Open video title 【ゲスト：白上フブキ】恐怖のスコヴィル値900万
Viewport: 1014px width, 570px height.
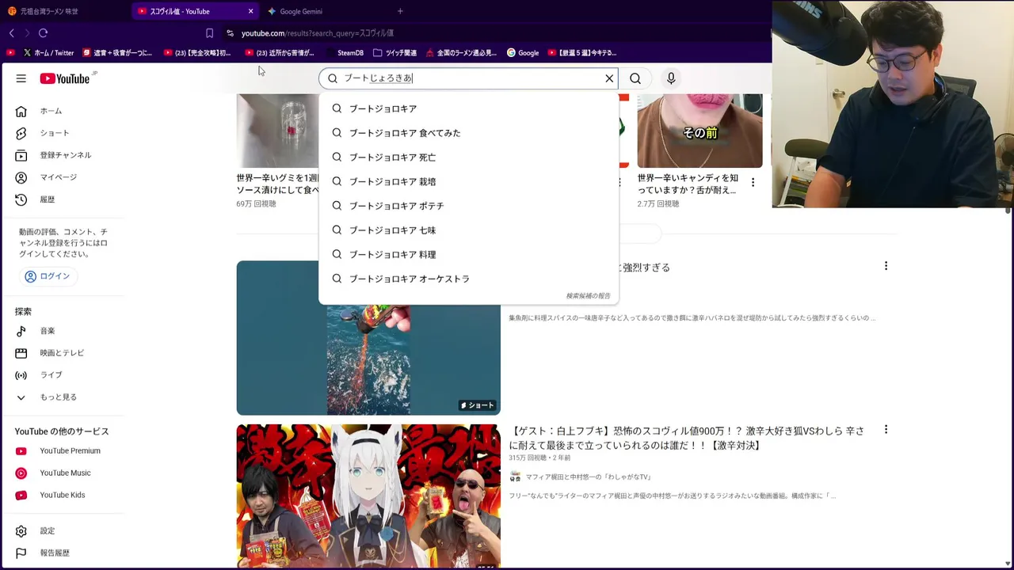pos(686,438)
